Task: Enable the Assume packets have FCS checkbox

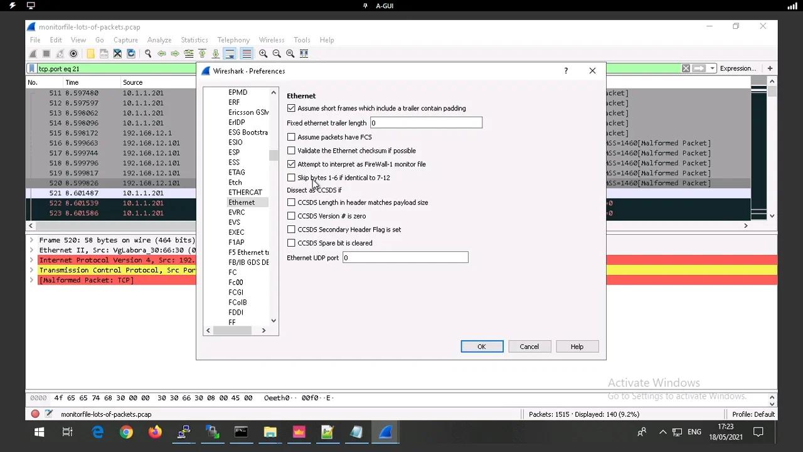Action: (291, 137)
